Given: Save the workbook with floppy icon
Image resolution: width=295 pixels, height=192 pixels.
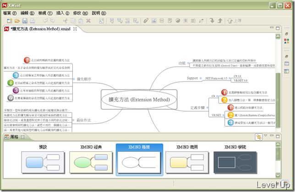Looking at the screenshot, I should click(x=25, y=21).
